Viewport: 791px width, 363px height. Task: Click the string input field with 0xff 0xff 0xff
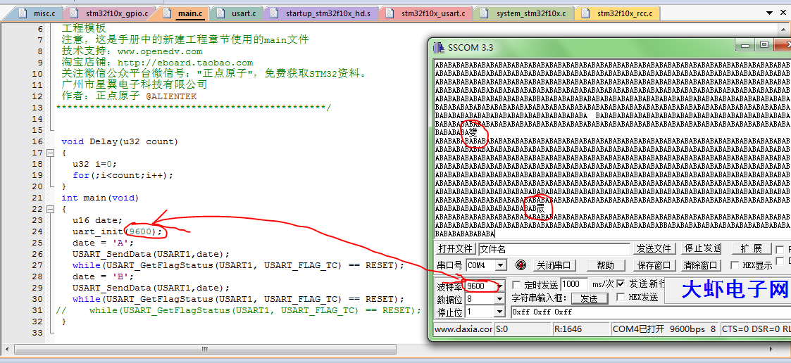651,312
